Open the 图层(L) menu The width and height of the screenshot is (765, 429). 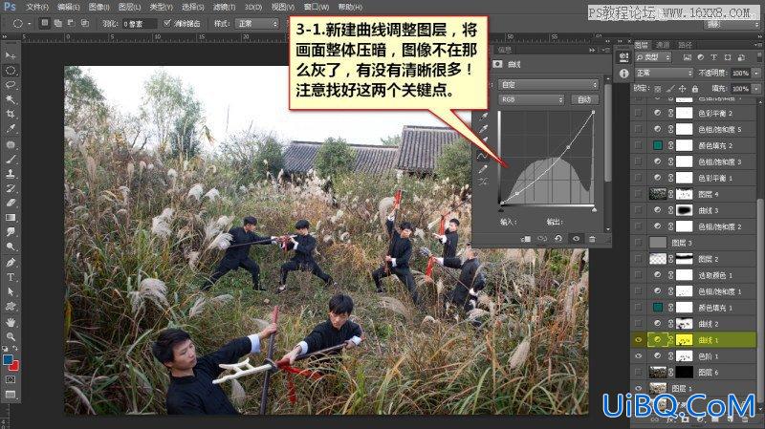[130, 8]
